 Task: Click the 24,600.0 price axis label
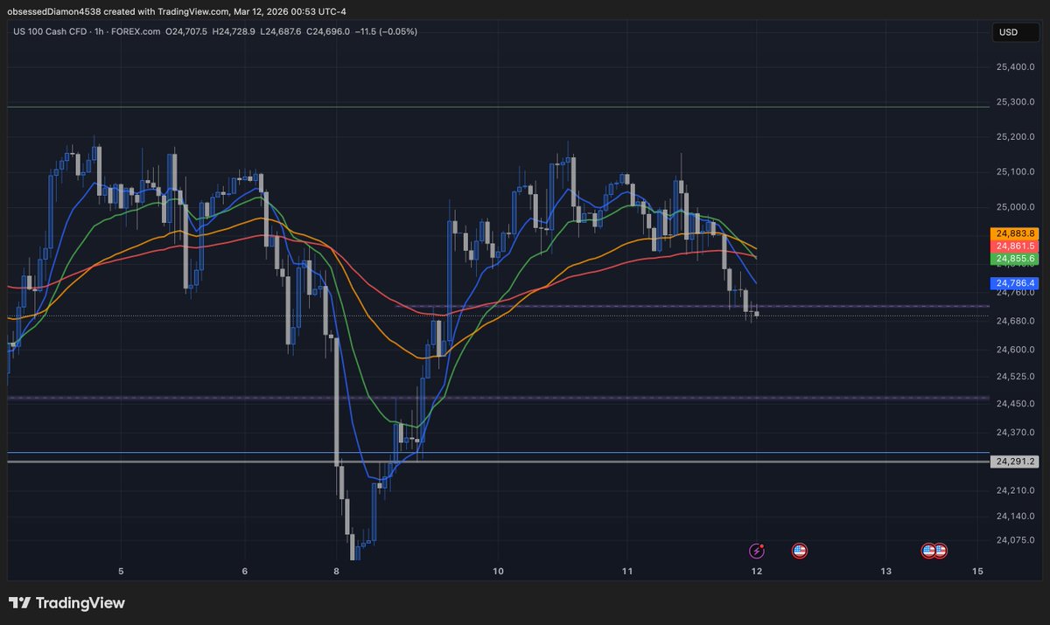1015,350
